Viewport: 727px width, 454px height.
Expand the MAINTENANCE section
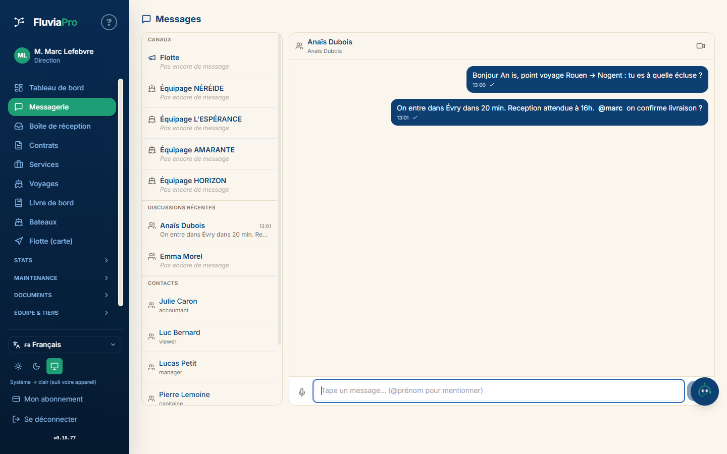pos(62,278)
